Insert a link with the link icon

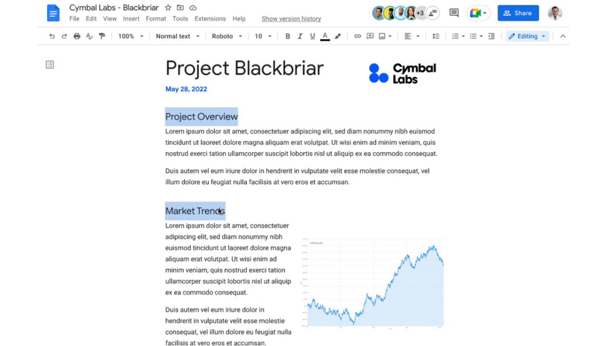click(x=358, y=36)
